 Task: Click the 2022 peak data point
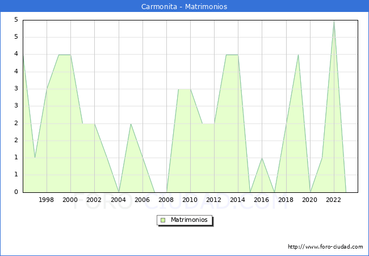click(334, 21)
